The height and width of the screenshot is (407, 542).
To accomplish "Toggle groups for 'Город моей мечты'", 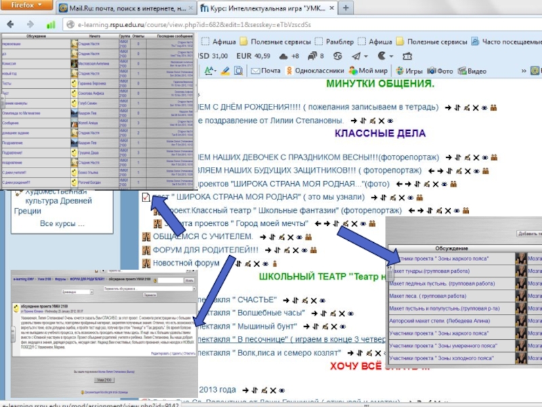I will coord(372,224).
